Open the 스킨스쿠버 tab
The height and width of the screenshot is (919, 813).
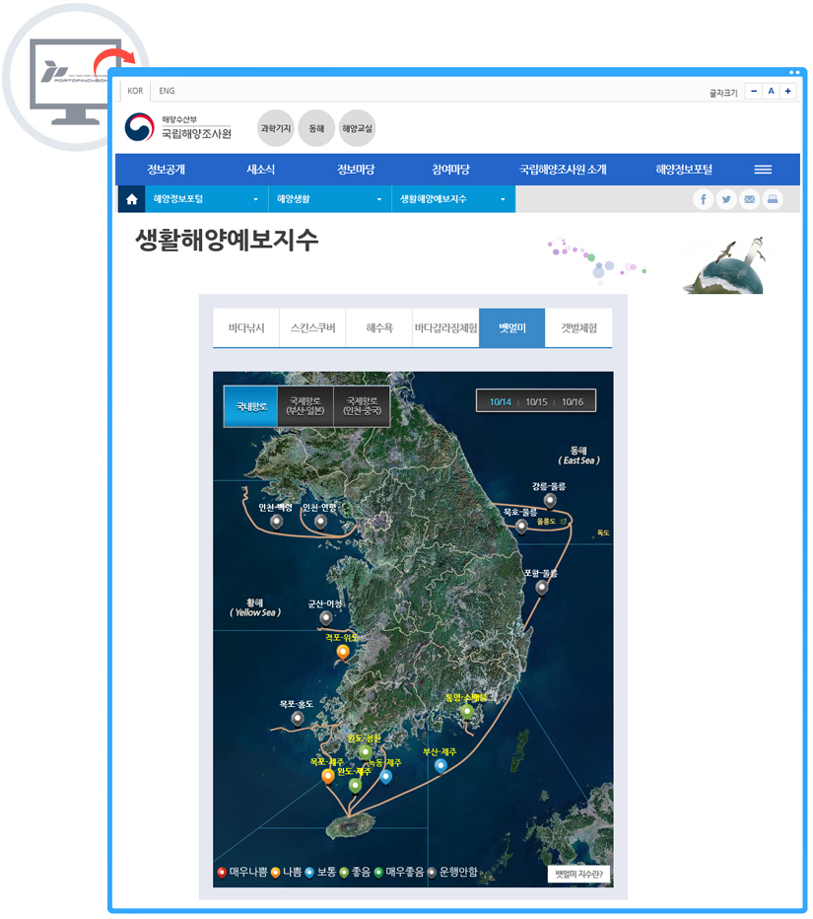312,328
